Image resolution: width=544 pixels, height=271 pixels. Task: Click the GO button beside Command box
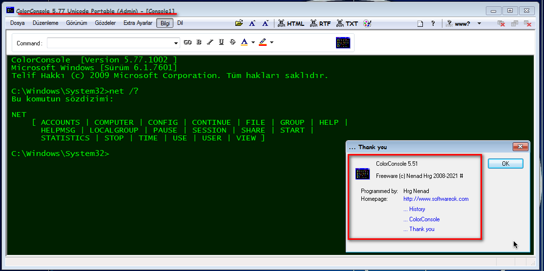(188, 42)
